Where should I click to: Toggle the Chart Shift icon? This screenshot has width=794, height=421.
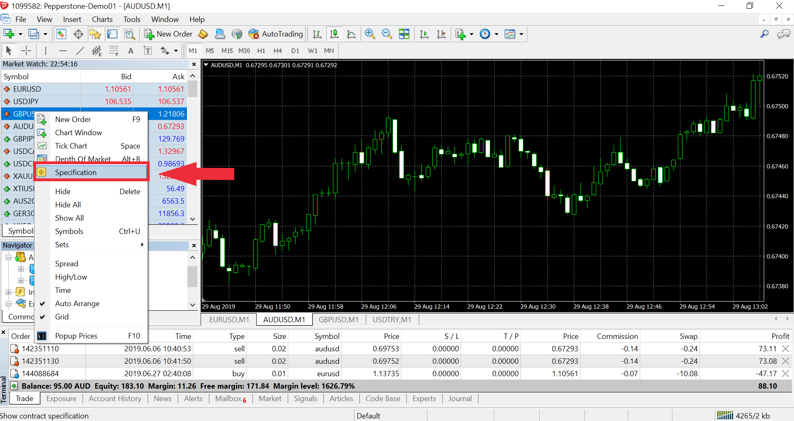click(441, 34)
